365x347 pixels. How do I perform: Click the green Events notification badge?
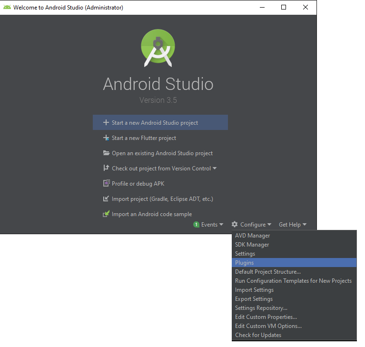196,225
